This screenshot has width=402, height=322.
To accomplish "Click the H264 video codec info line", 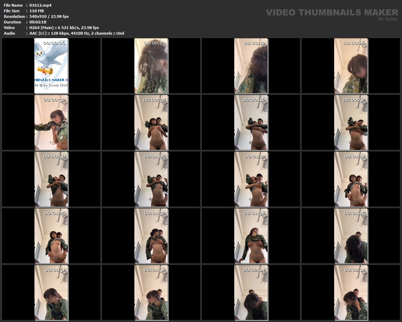I will (64, 28).
